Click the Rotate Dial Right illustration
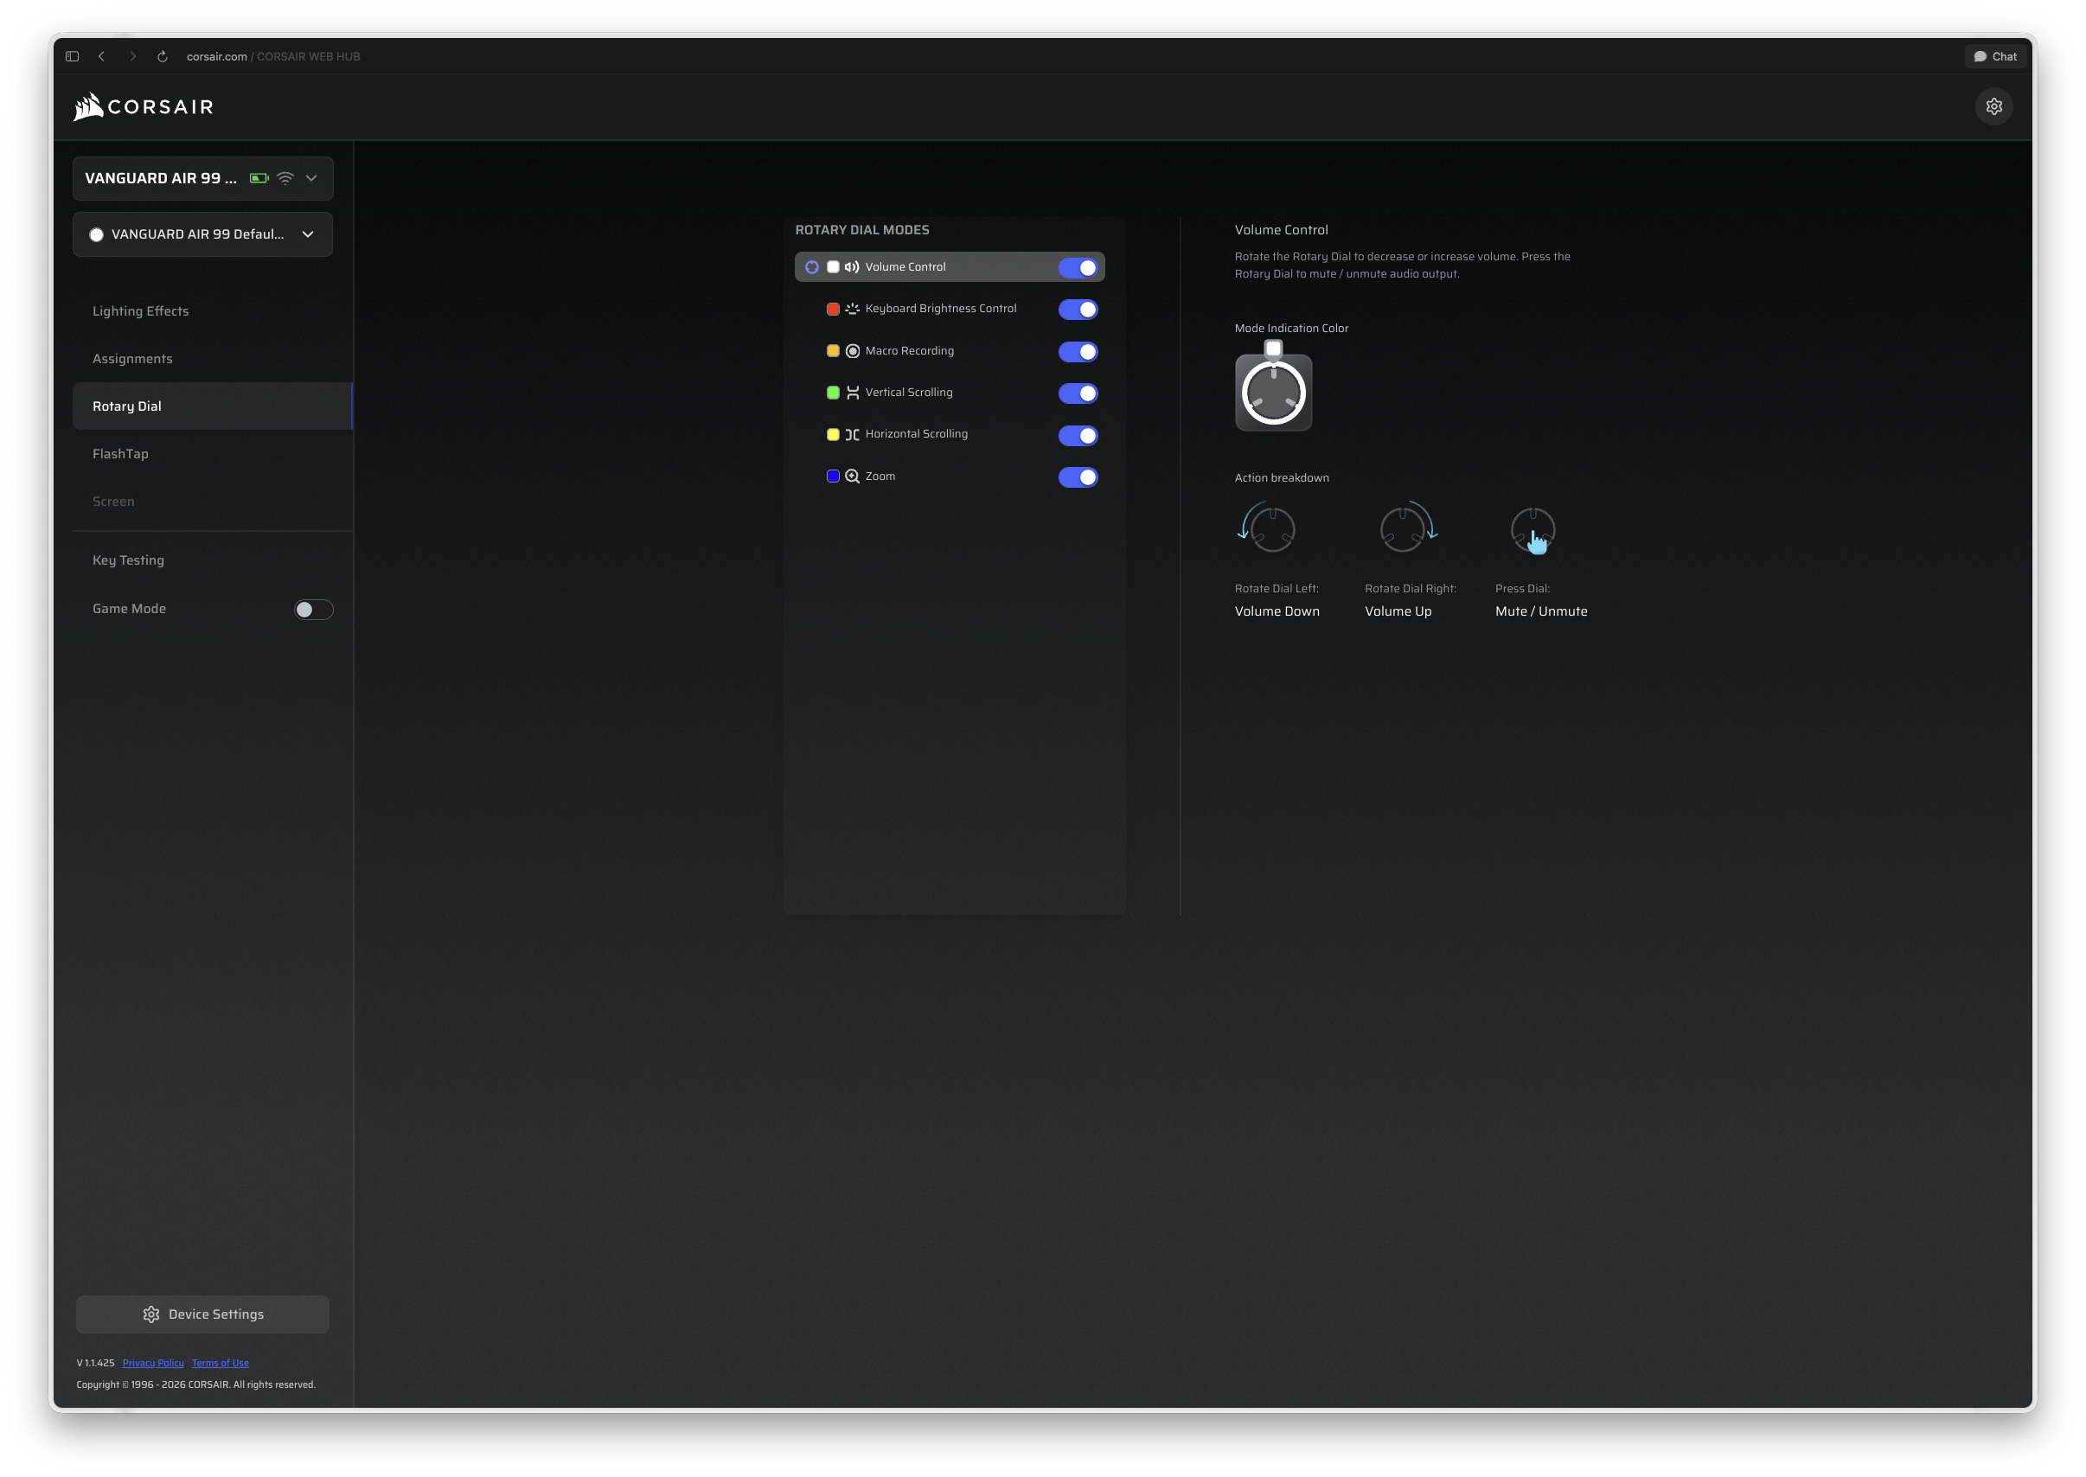 [1409, 527]
